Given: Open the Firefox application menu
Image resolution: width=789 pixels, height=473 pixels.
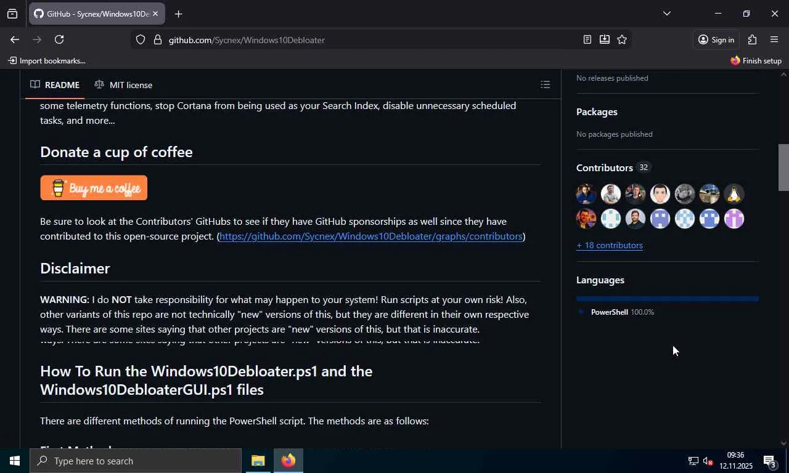Looking at the screenshot, I should (x=774, y=39).
